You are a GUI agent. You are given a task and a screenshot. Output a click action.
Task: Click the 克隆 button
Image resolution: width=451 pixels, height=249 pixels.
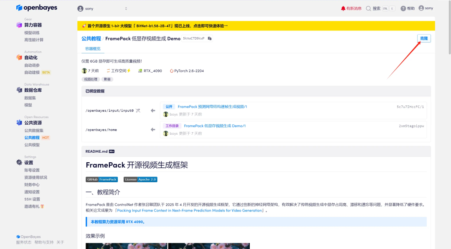pyautogui.click(x=423, y=38)
